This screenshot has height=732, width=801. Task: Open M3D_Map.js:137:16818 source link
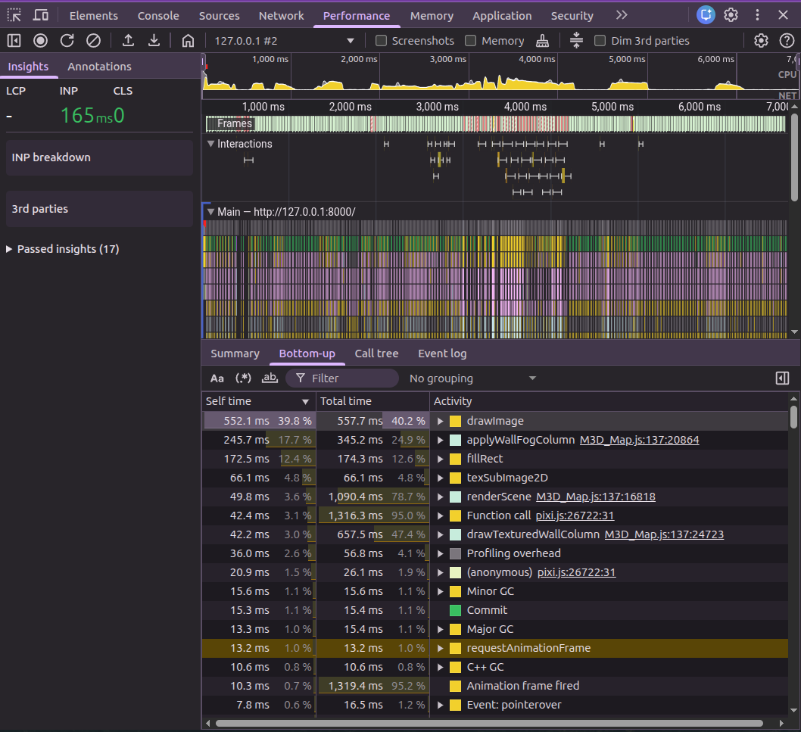point(595,497)
